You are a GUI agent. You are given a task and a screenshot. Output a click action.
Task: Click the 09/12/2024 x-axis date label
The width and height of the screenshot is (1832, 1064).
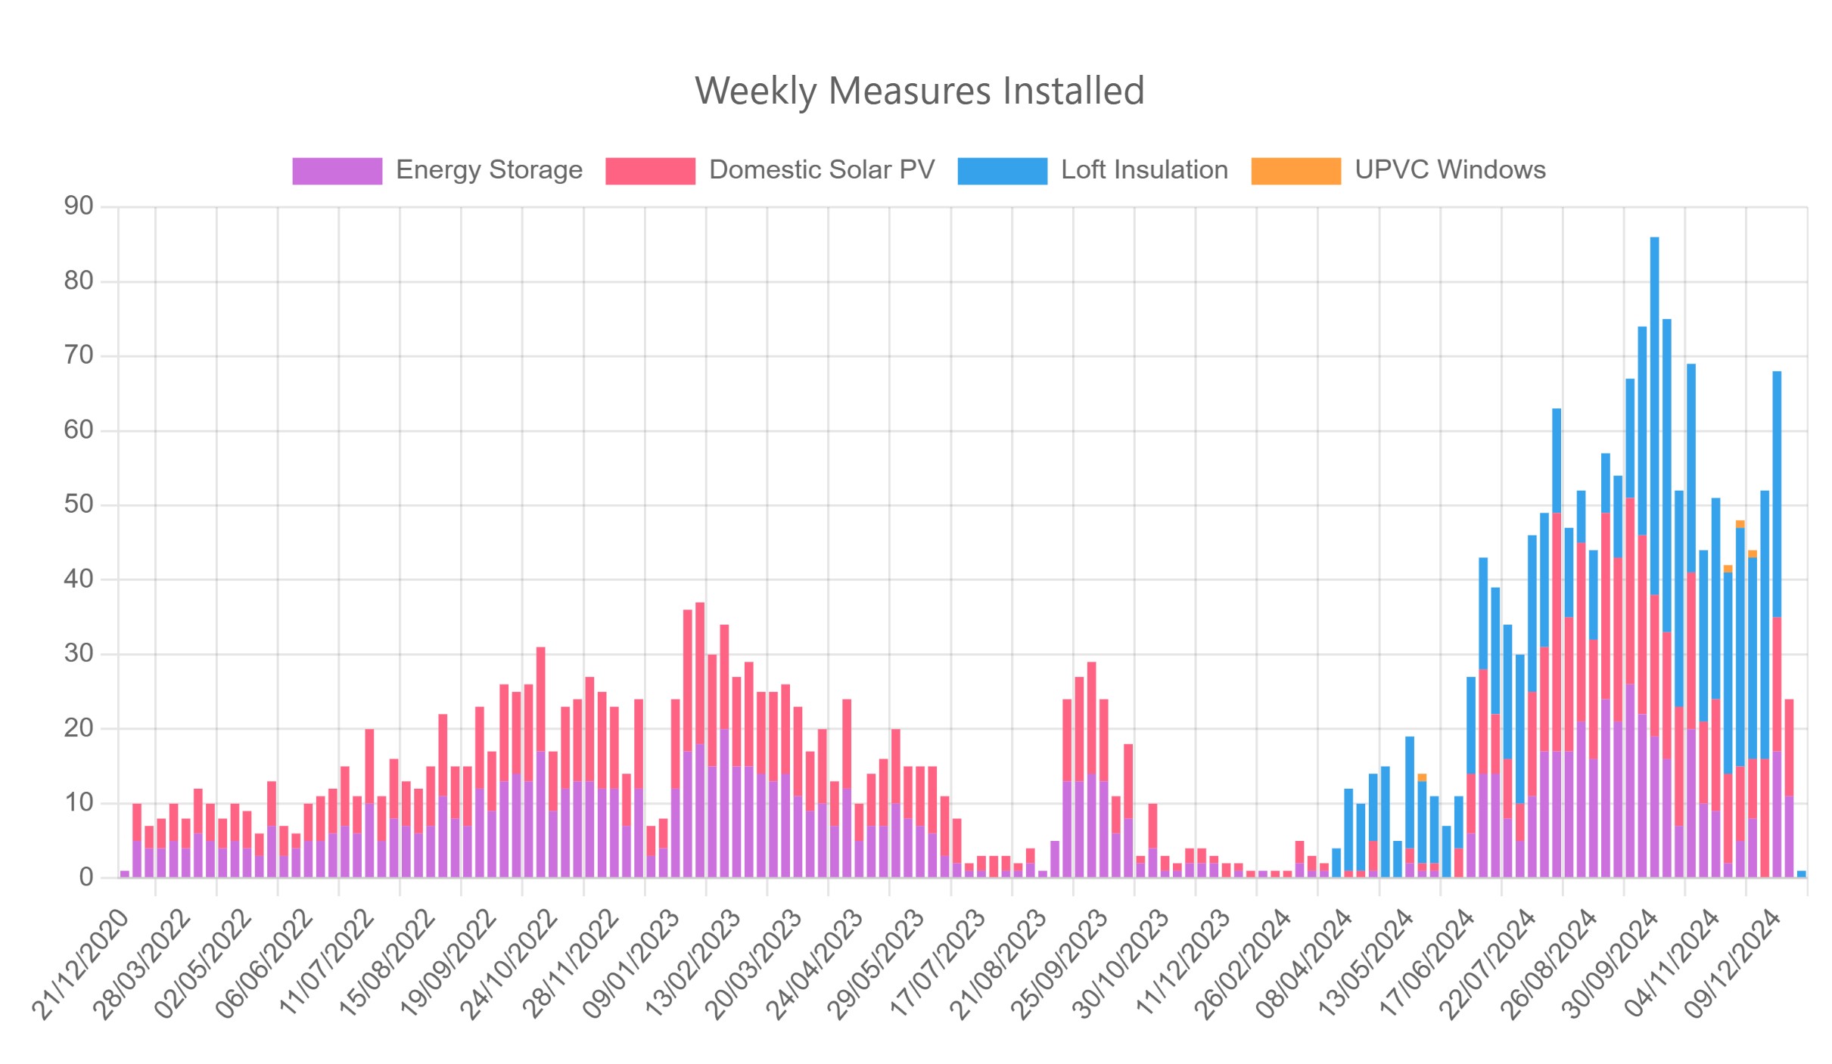pyautogui.click(x=1734, y=964)
